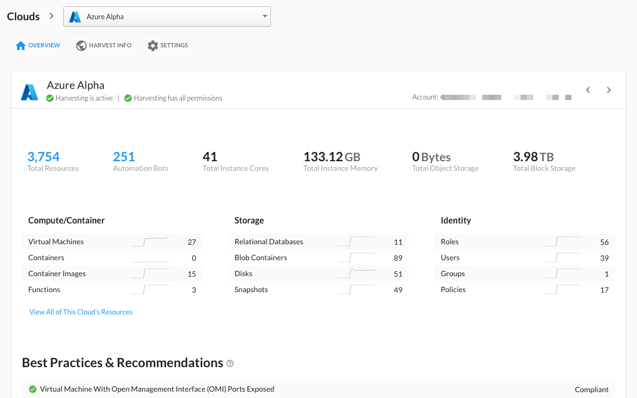The image size is (637, 398).
Task: Switch to the Overview tab
Action: (x=38, y=45)
